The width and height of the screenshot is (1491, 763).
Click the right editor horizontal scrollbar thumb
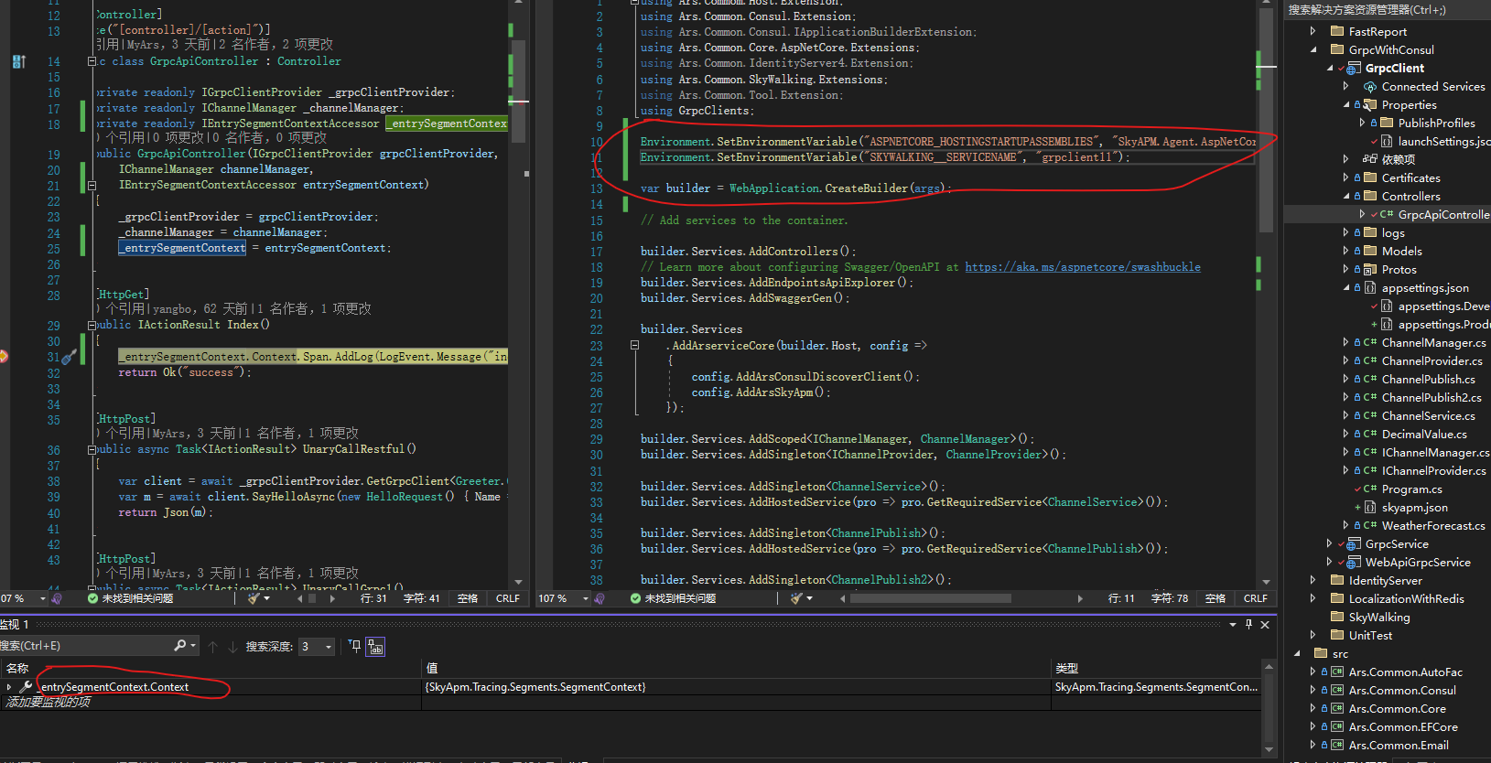pos(931,598)
